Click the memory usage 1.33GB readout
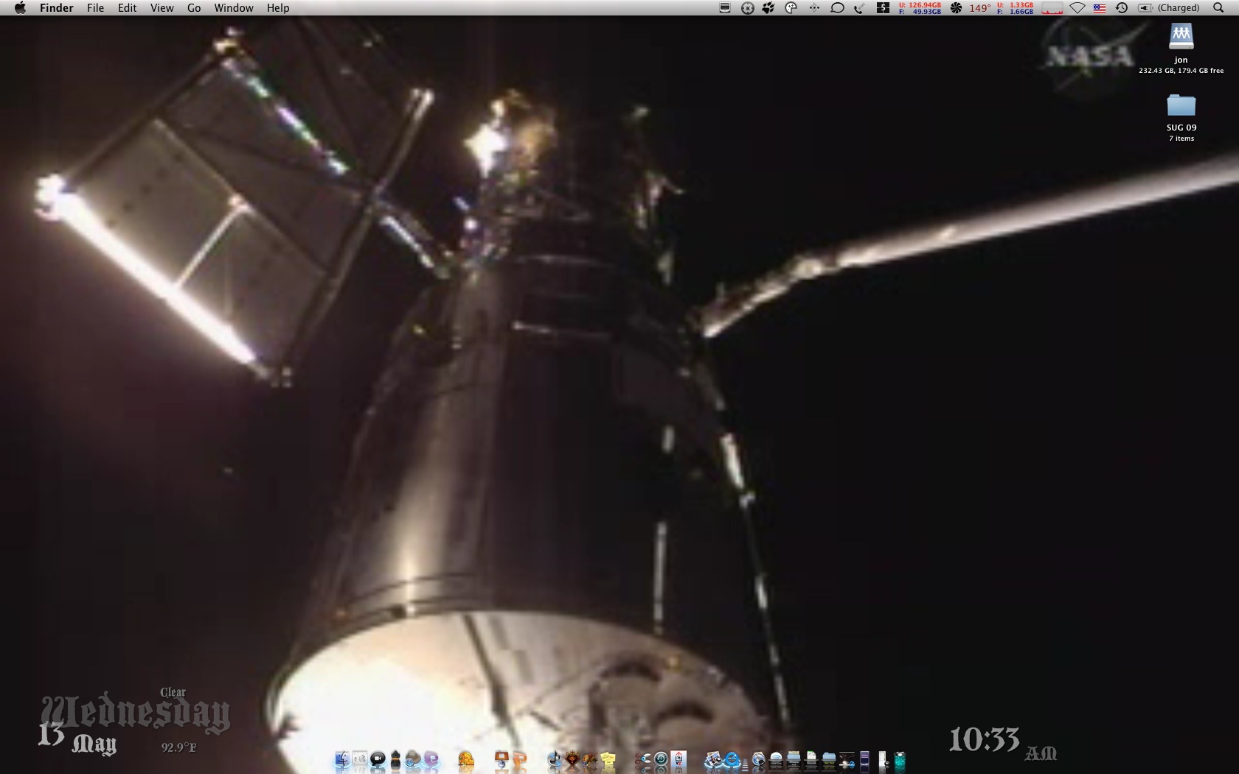This screenshot has width=1239, height=774. (x=1016, y=8)
